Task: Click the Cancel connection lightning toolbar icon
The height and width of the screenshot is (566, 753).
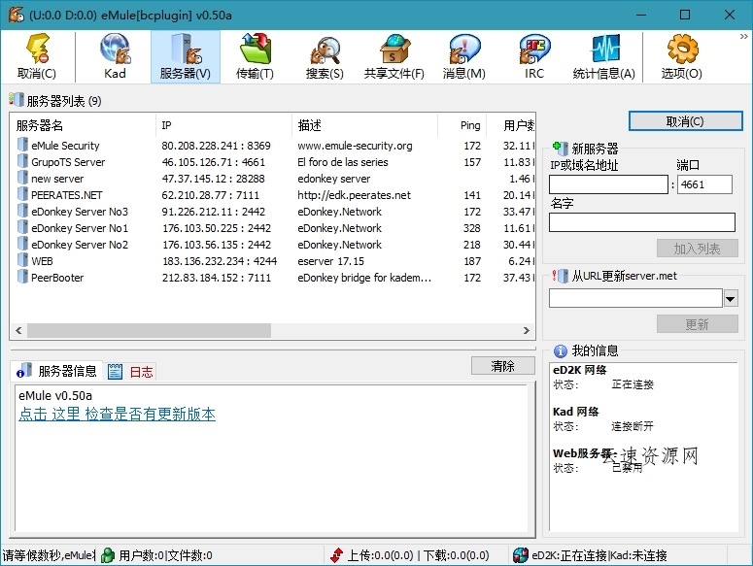Action: (38, 49)
